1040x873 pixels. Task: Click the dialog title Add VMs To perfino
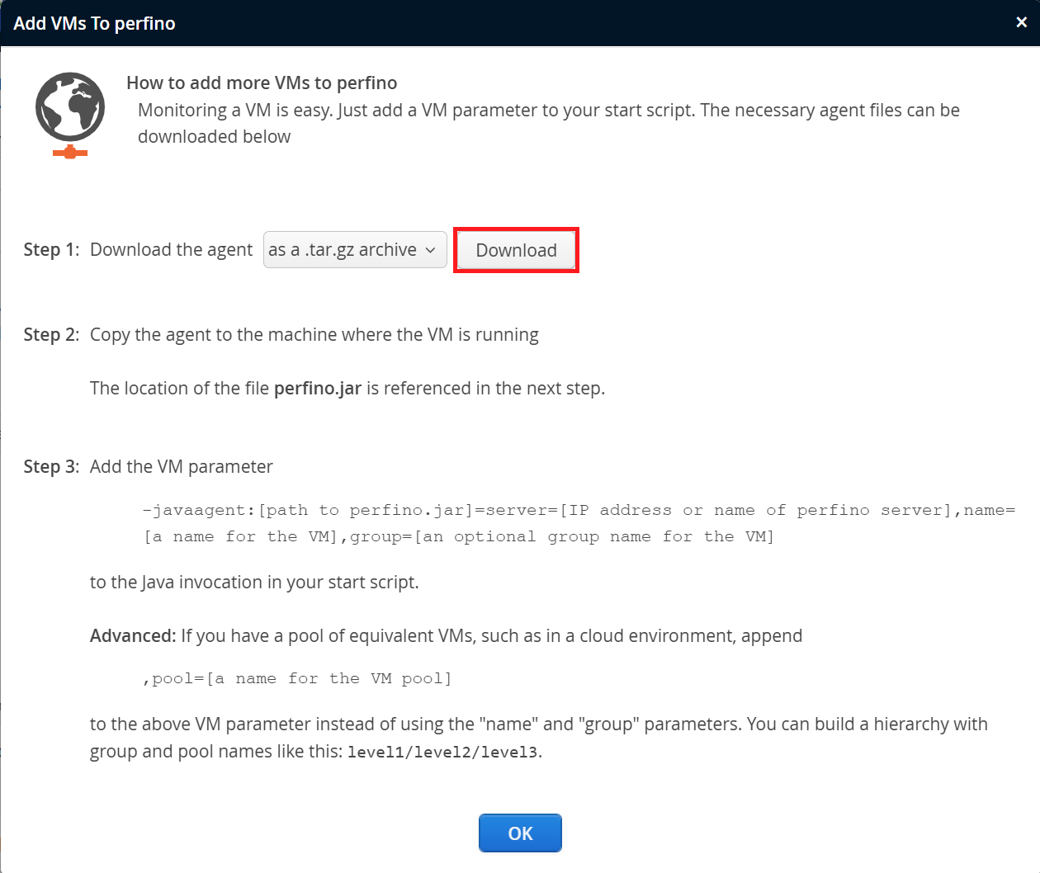click(x=94, y=23)
